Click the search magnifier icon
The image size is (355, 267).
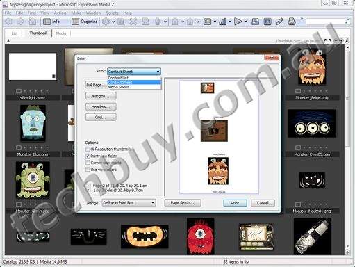[x=347, y=22]
